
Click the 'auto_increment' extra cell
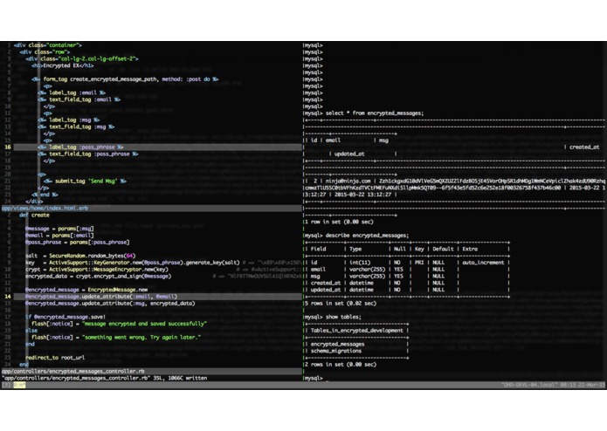tap(483, 263)
